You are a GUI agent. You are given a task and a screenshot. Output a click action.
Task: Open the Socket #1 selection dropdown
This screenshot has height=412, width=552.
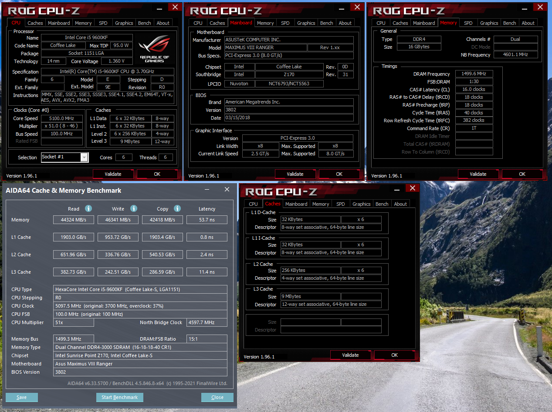click(x=84, y=157)
